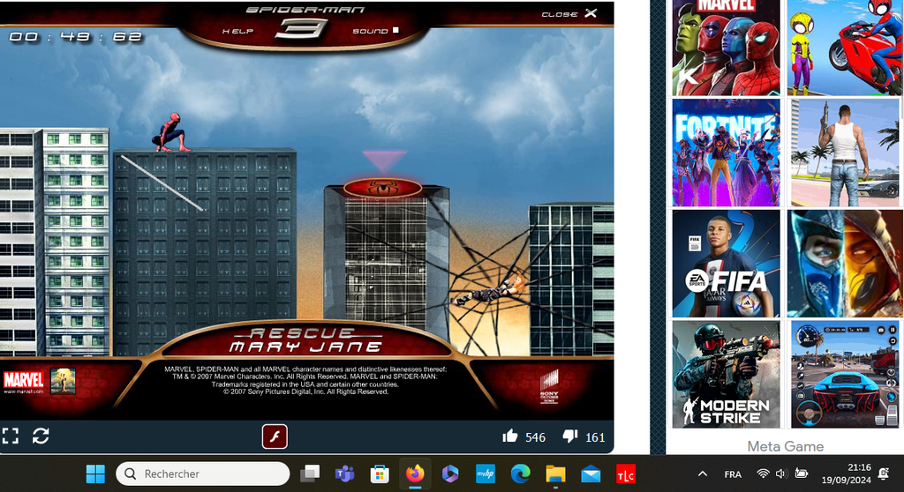Open Microsoft Store from the taskbar
Screen dimensions: 904x492
[x=380, y=473]
